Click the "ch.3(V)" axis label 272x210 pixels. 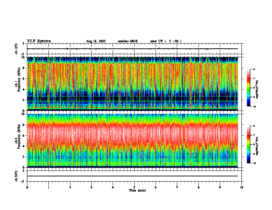(16, 176)
